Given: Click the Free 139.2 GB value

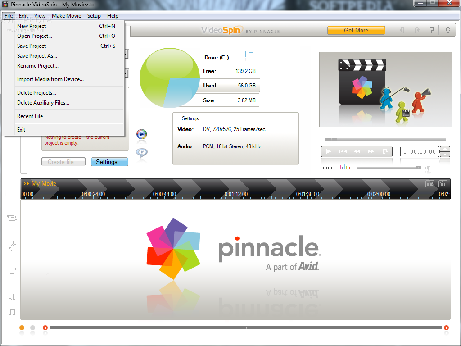Looking at the screenshot, I should click(245, 71).
